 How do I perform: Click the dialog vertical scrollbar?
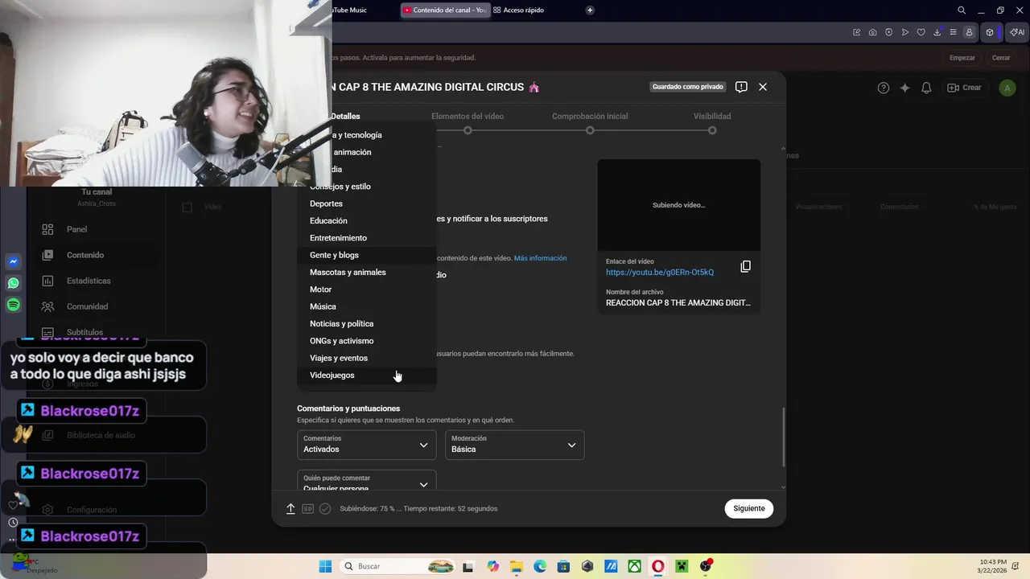[783, 437]
